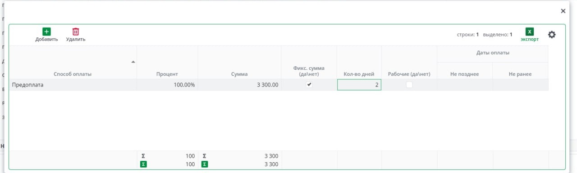
Task: Click the red Удалить trash icon
Action: pos(76,32)
